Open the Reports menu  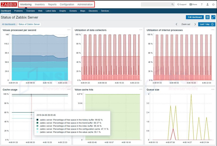pyautogui.click(x=52, y=5)
